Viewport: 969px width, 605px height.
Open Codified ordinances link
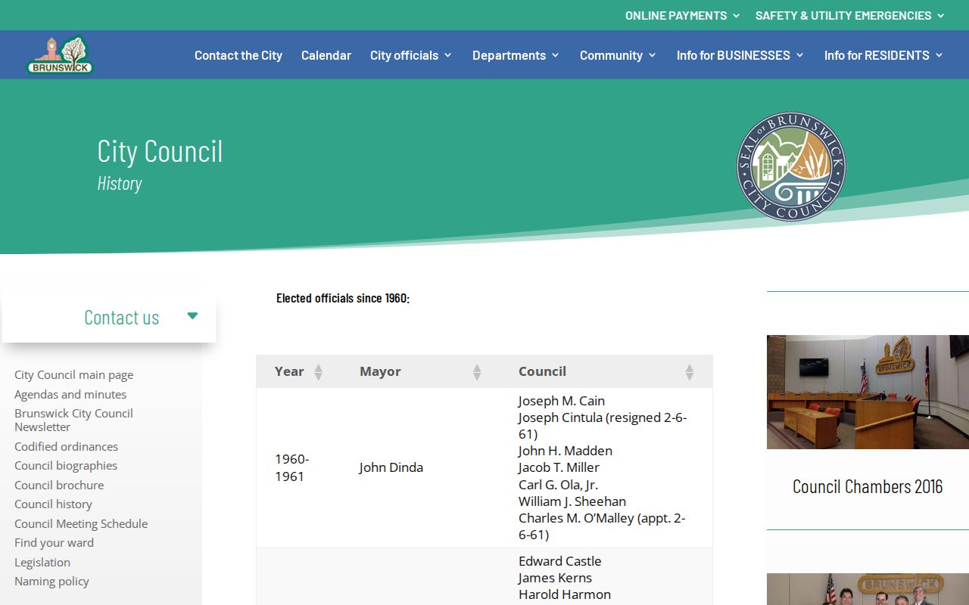(x=66, y=446)
